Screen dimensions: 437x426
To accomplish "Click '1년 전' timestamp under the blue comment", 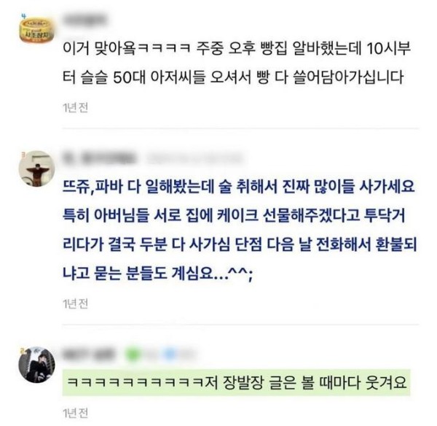I will pos(75,303).
